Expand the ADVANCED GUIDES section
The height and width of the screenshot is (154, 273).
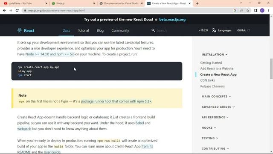coord(218,107)
